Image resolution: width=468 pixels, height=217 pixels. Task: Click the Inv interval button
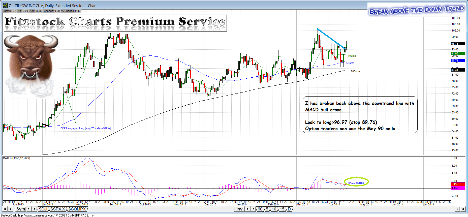click(239, 209)
